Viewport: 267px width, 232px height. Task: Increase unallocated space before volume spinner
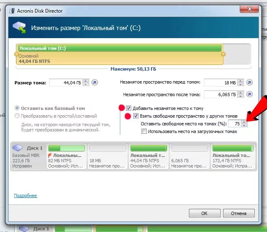[240, 81]
